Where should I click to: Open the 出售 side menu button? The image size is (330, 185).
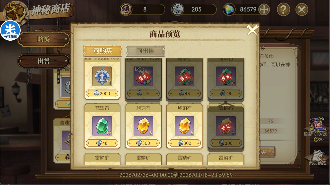click(x=44, y=61)
